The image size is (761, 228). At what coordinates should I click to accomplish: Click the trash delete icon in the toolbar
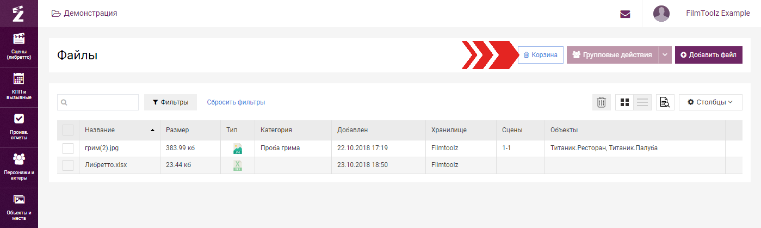click(601, 102)
